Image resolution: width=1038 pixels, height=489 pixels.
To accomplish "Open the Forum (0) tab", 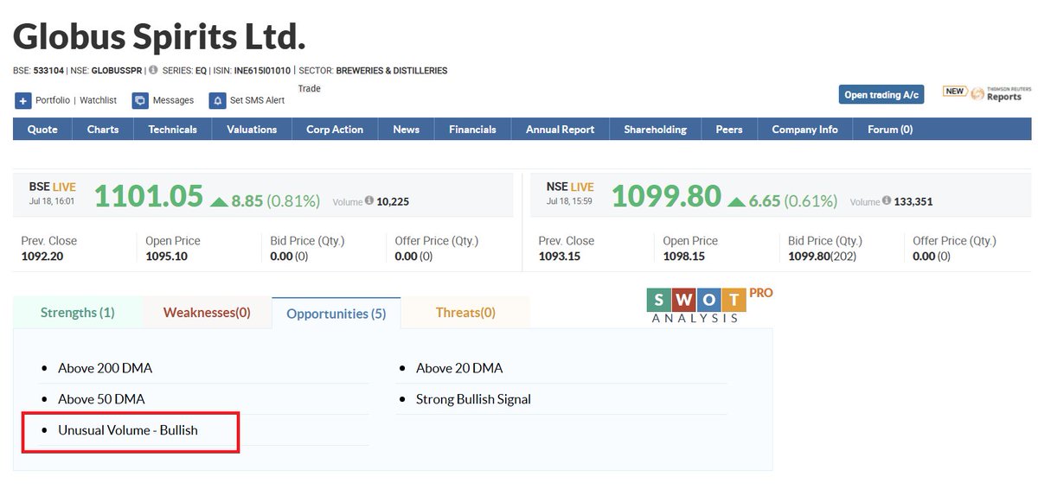I will tap(889, 130).
